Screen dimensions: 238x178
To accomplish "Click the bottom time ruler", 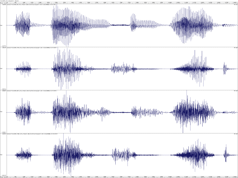I will (122, 177).
